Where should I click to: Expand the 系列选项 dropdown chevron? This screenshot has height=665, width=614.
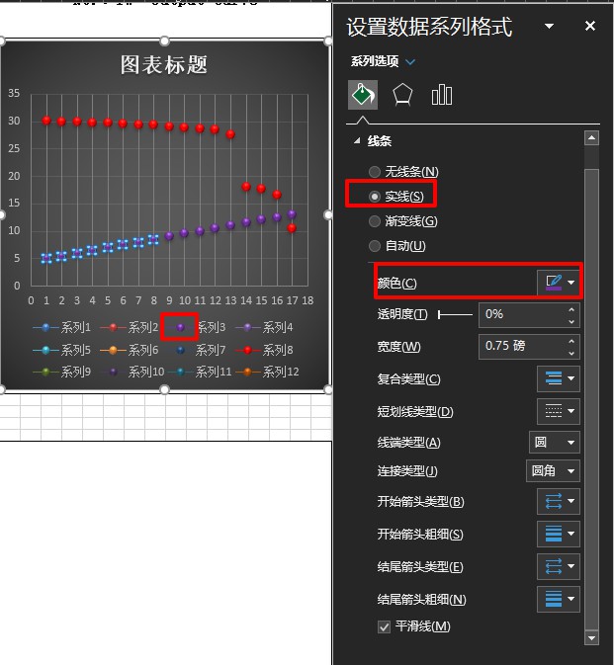point(410,62)
